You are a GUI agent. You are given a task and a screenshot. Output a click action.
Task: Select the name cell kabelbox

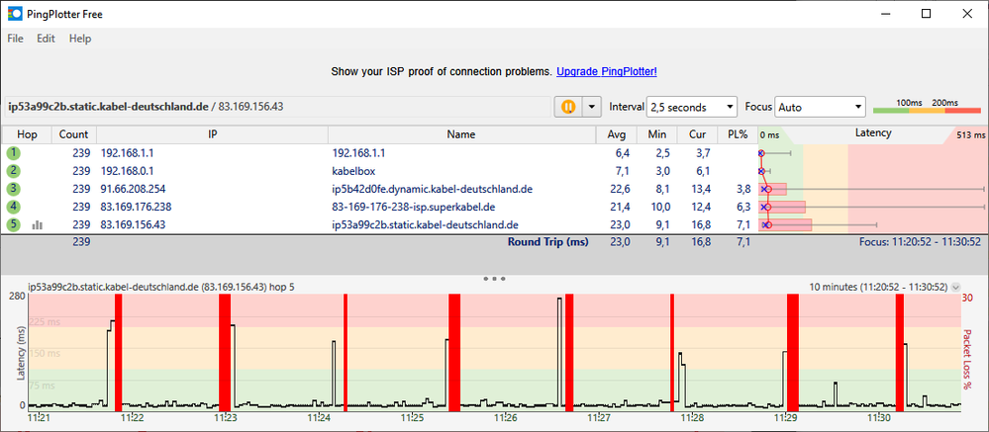tap(351, 171)
